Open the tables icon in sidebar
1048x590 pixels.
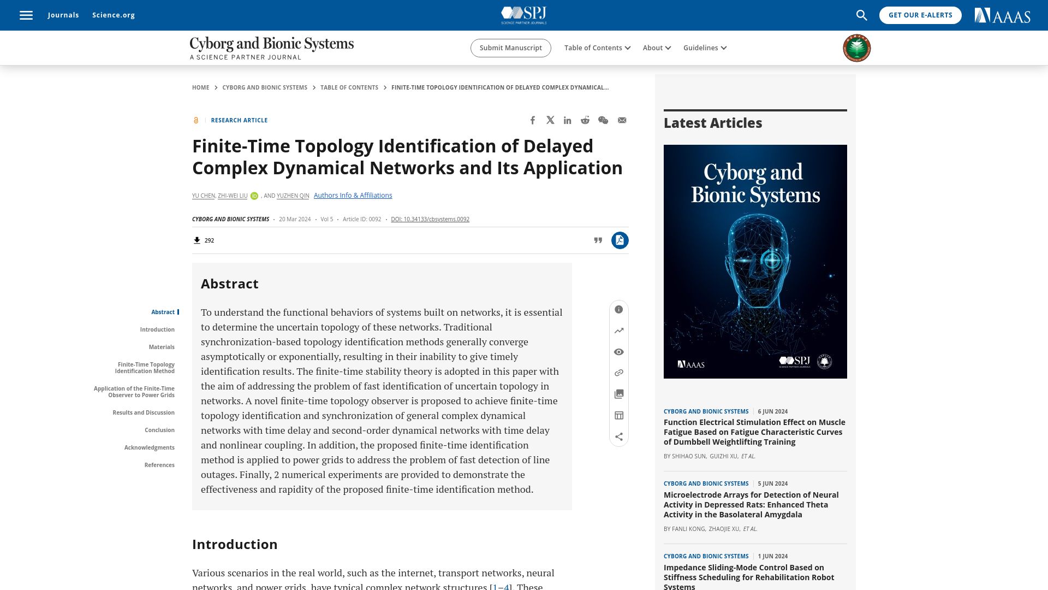619,416
